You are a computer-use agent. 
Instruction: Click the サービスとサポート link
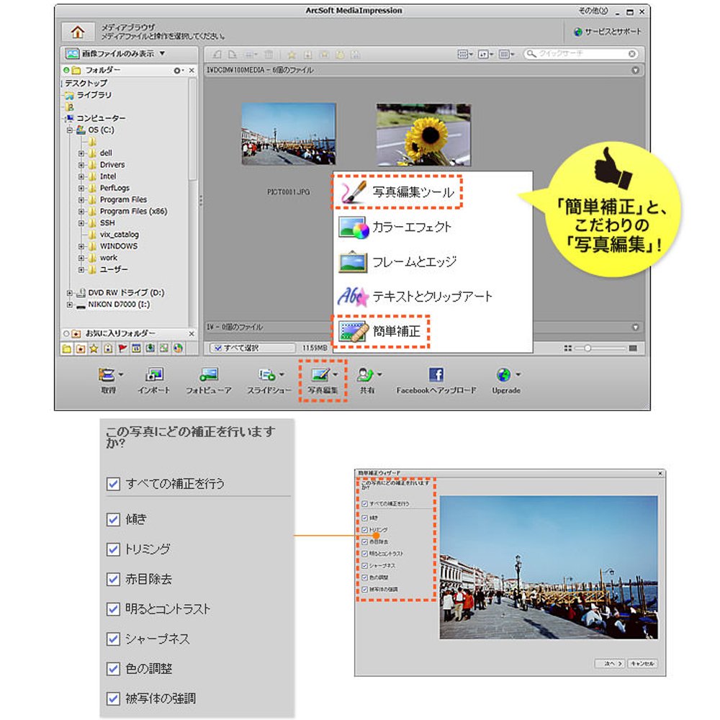pos(607,32)
